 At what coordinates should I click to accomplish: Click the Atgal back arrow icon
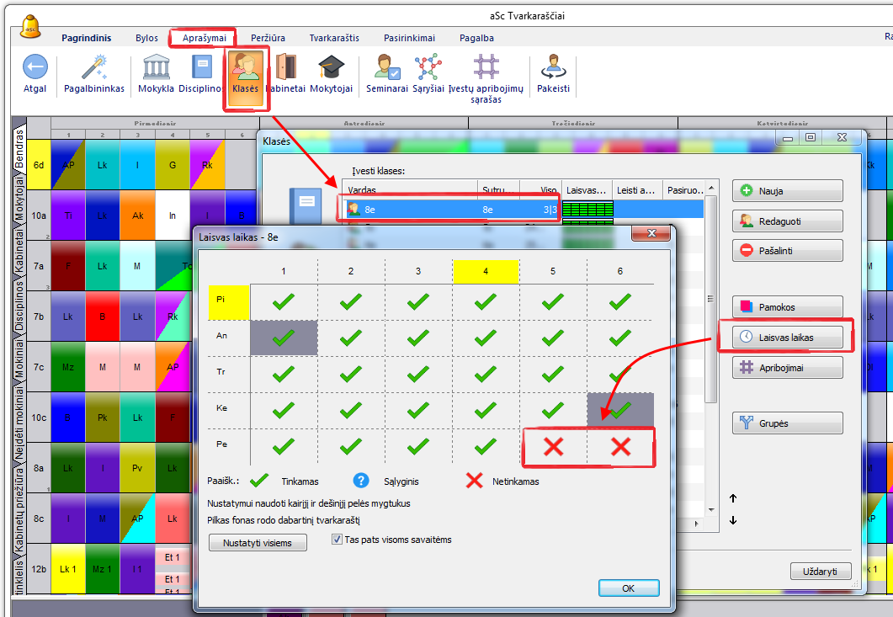[35, 68]
